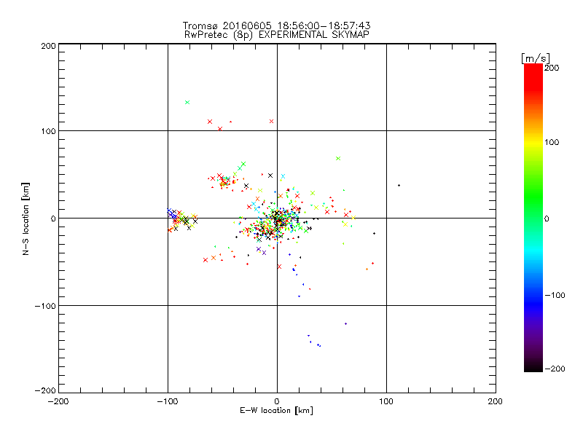The image size is (583, 437).
Task: Click the green X marker near top left
Action: [187, 102]
